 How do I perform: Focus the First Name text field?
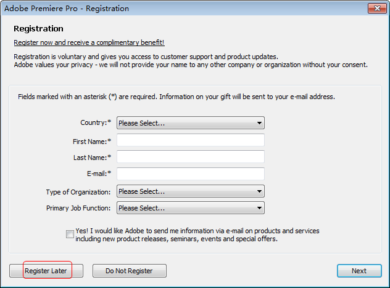coord(190,140)
